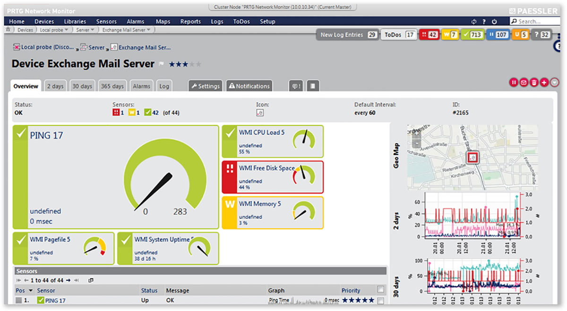This screenshot has height=311, width=567.
Task: Click the home icon in breadcrumb bar
Action: [8, 29]
